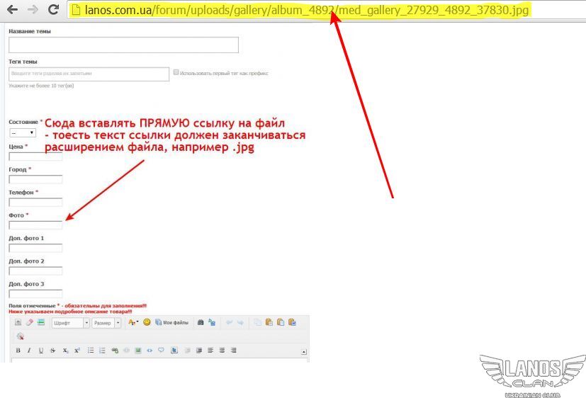Insert a smiley emoticon

(x=147, y=322)
